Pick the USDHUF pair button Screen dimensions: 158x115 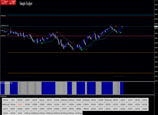(x=5, y=113)
